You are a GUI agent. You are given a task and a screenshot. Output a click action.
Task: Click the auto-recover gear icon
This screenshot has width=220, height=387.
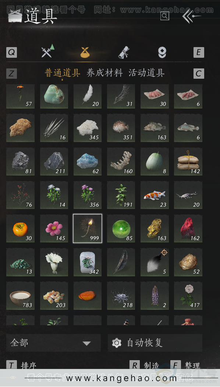click(x=117, y=343)
